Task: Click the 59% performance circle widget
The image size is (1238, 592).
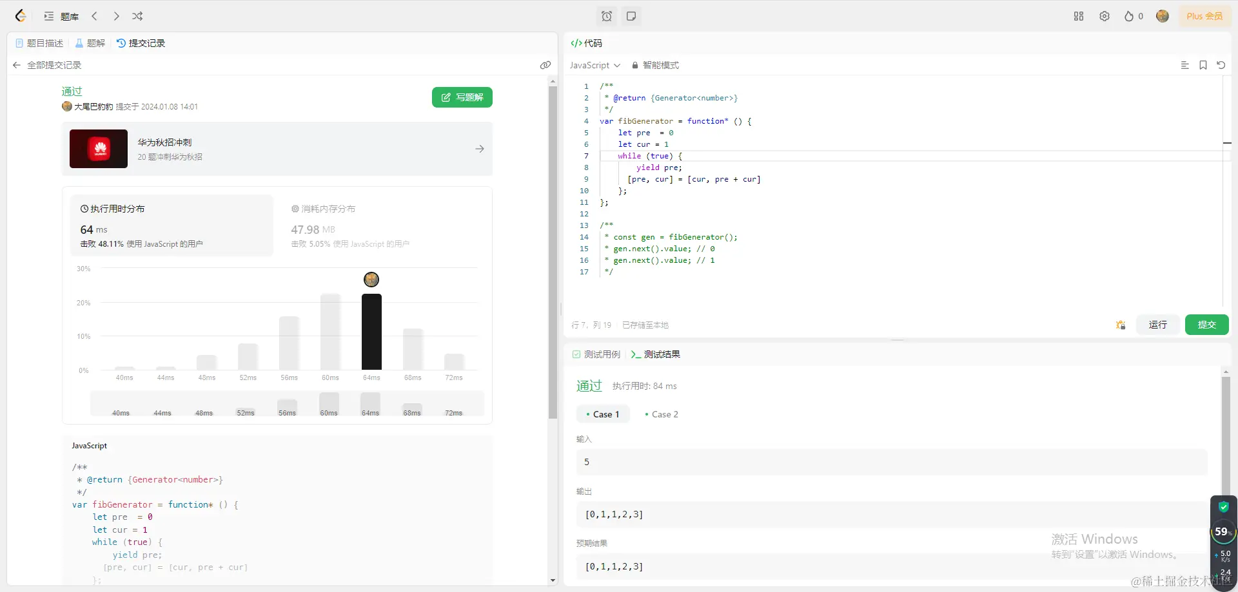Action: [x=1223, y=532]
